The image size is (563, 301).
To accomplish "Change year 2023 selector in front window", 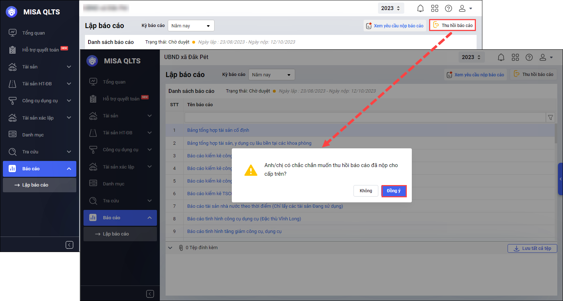I will pos(472,57).
